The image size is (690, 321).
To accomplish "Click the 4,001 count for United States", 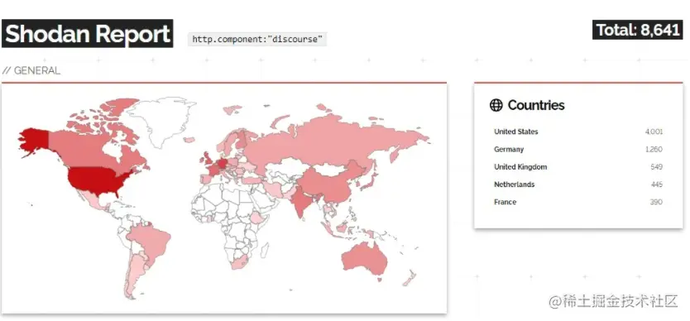I will pyautogui.click(x=654, y=132).
